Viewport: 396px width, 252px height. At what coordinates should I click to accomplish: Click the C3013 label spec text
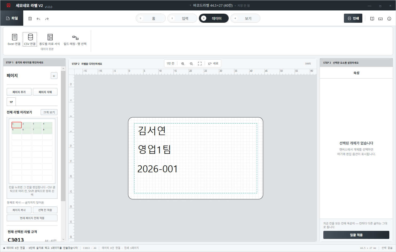[16, 240]
